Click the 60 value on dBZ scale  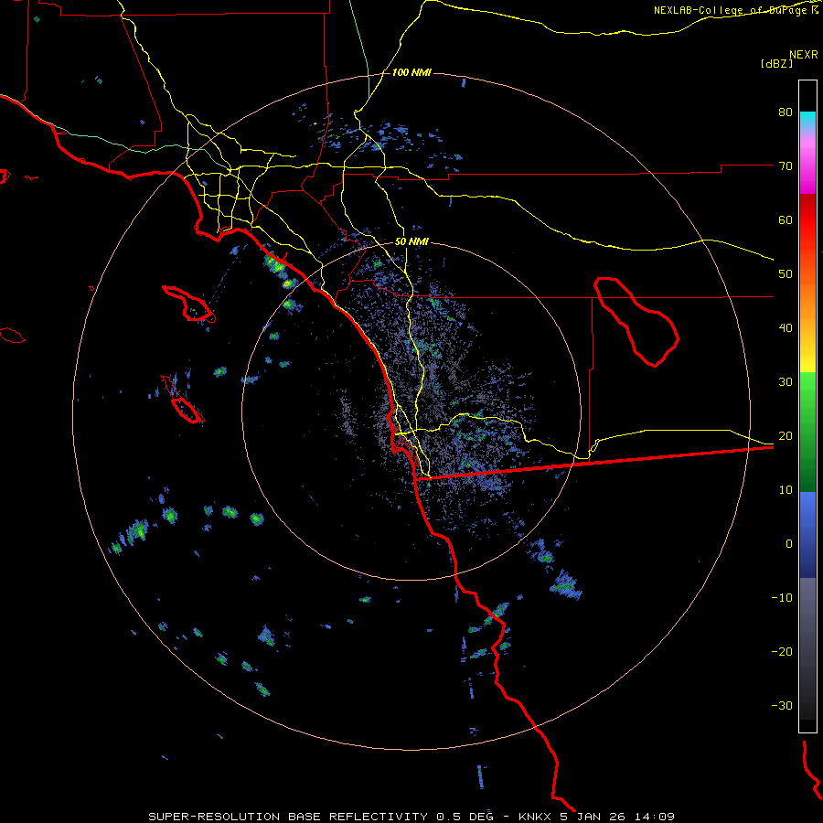786,220
